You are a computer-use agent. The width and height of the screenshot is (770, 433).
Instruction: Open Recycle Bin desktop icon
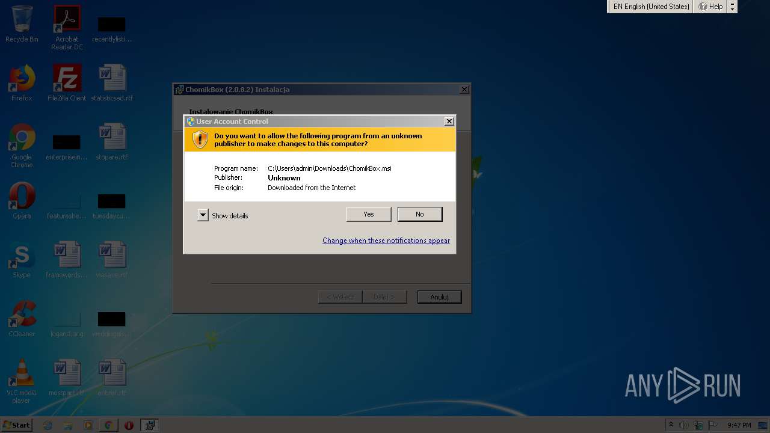(22, 24)
